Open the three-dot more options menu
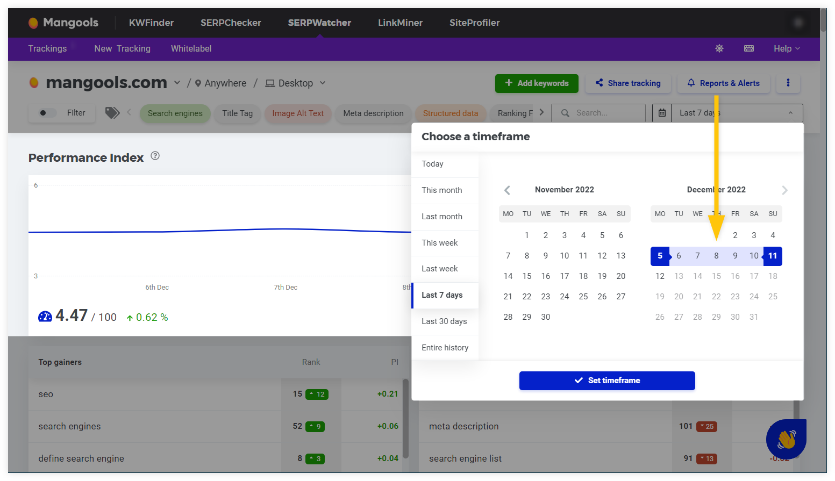Viewport: 835px width, 481px height. tap(788, 83)
